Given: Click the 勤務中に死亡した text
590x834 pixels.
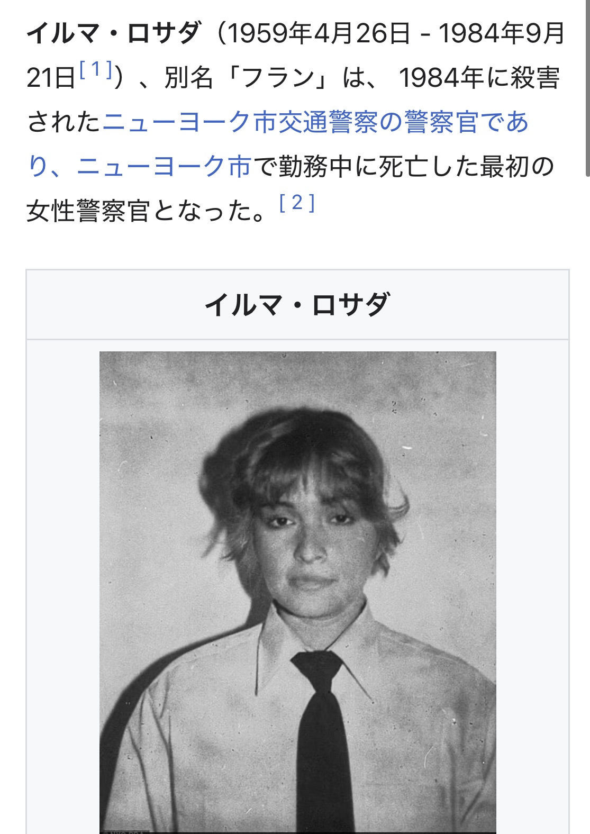Looking at the screenshot, I should coord(379,167).
